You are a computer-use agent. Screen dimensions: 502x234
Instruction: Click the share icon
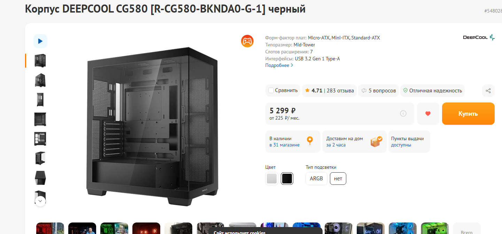(x=488, y=91)
